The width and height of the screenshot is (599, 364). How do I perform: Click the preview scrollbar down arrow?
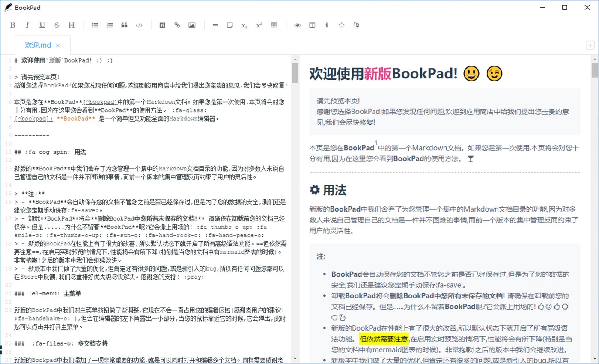[x=595, y=359]
